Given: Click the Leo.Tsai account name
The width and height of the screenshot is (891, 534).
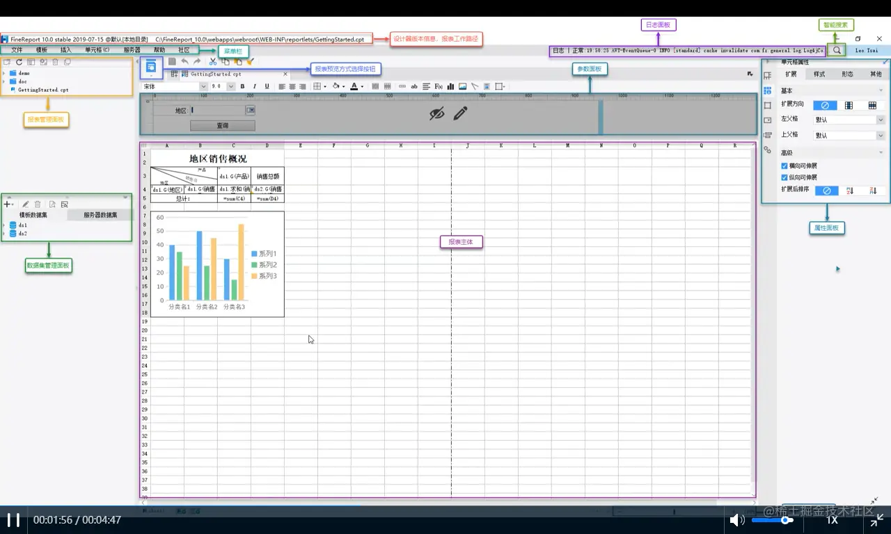Looking at the screenshot, I should click(x=867, y=51).
